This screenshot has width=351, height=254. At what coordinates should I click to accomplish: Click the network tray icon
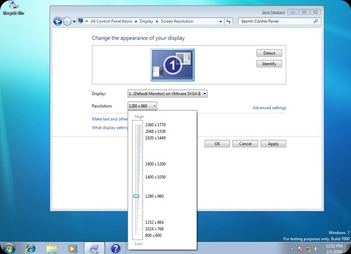pyautogui.click(x=309, y=249)
